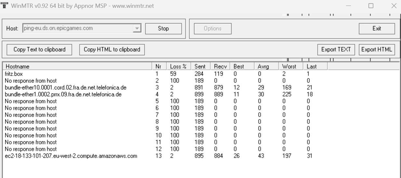The image size is (401, 178).
Task: Click the Worst column header
Action: tap(291, 66)
